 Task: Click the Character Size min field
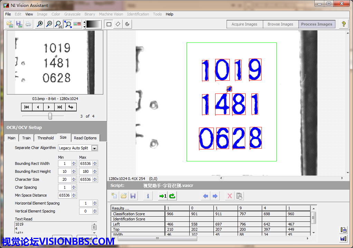pyautogui.click(x=65, y=179)
